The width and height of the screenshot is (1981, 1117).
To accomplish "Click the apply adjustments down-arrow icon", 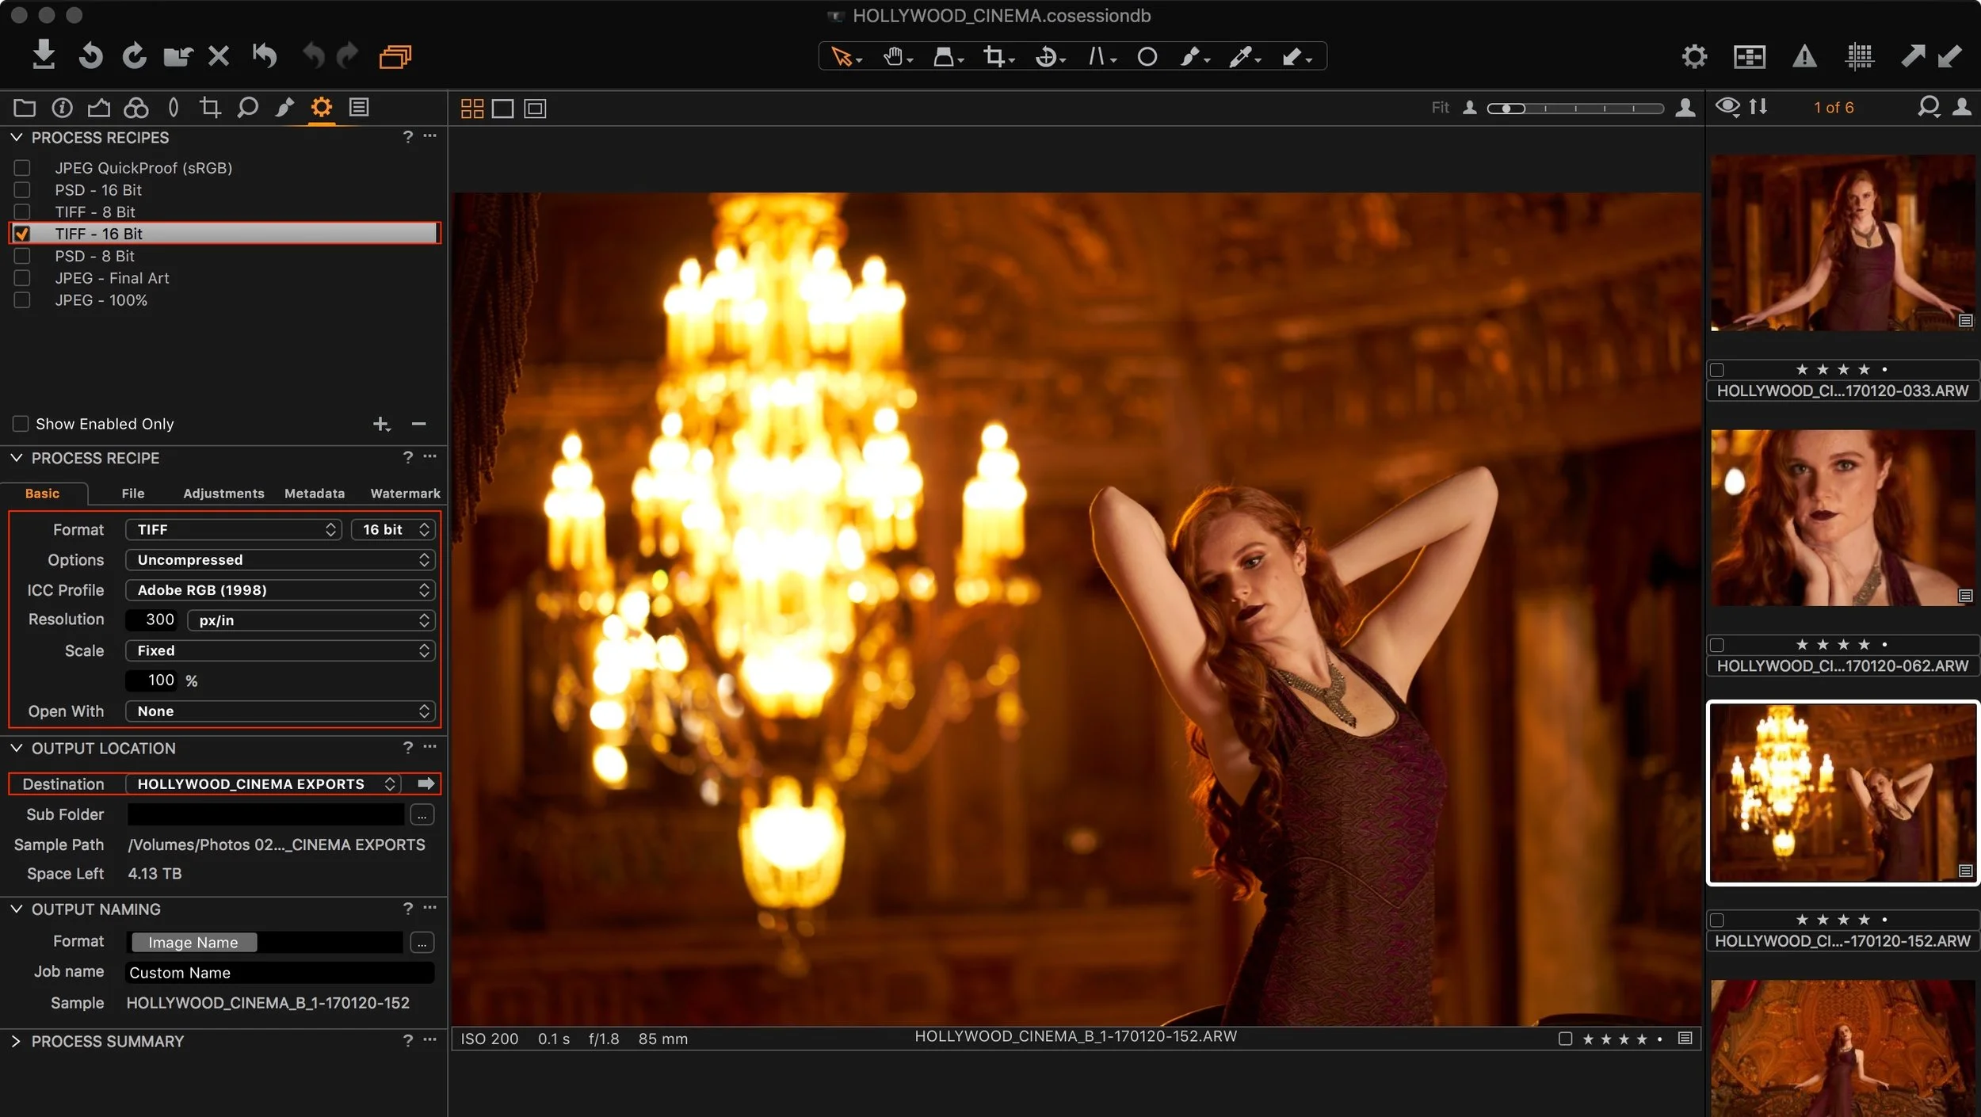I will 1950,55.
